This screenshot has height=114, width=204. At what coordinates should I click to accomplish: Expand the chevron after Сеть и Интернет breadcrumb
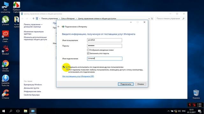pos(76,19)
